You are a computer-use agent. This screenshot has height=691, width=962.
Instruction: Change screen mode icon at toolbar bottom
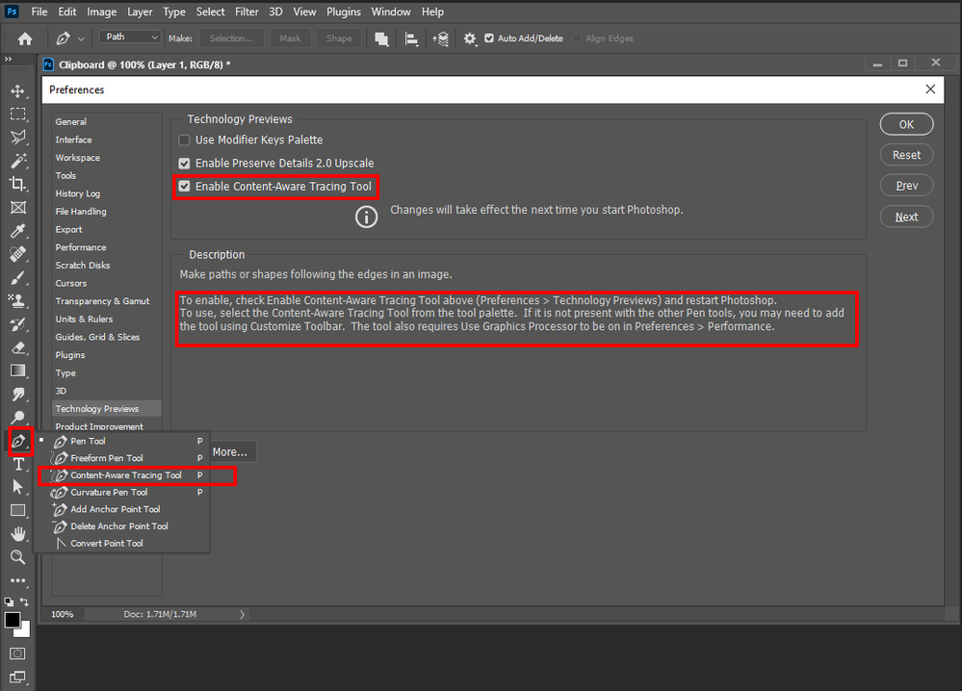(17, 677)
